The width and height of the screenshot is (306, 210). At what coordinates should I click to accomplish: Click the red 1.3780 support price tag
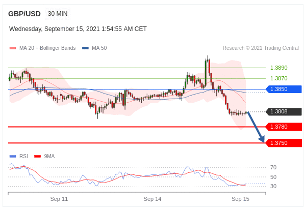click(284, 127)
